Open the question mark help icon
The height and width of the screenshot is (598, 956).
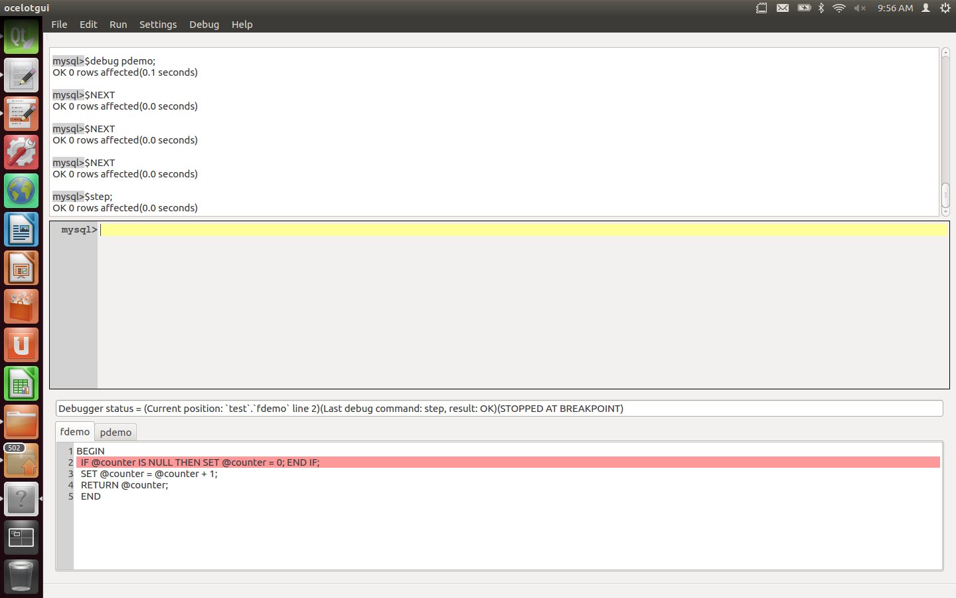[x=21, y=499]
